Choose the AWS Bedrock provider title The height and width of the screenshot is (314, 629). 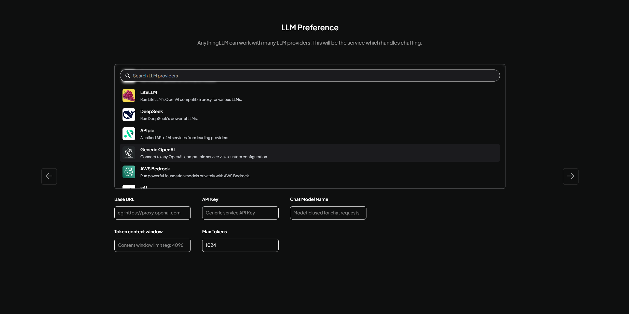tap(155, 169)
